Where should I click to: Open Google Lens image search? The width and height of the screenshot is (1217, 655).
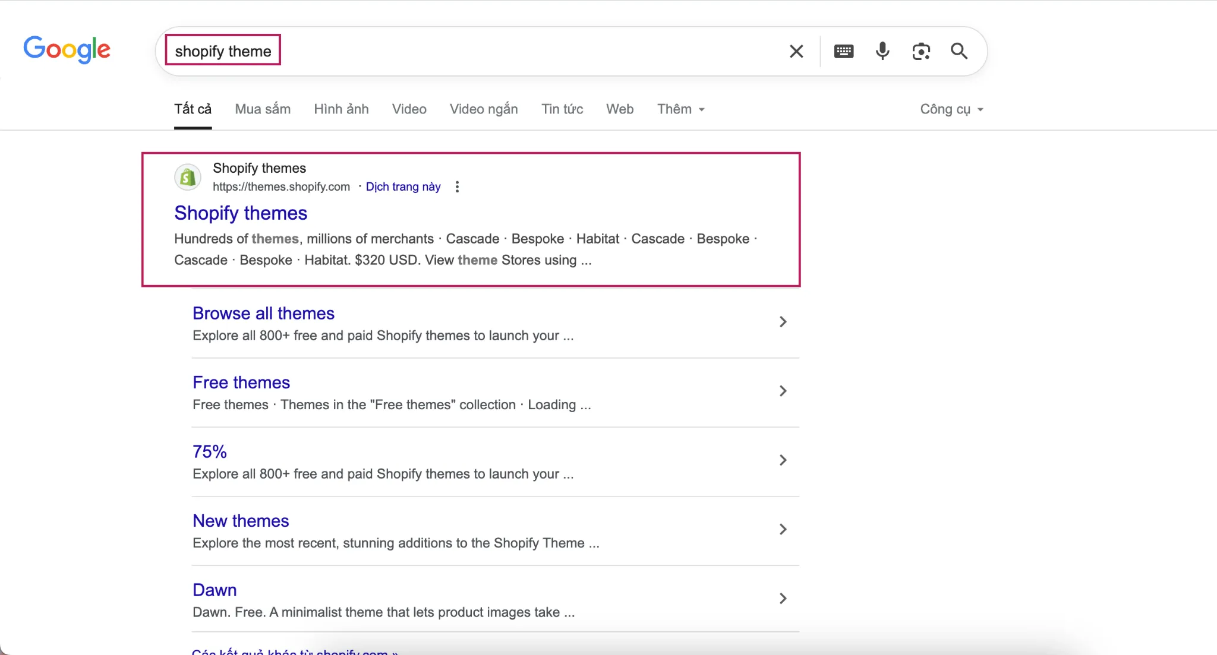pos(921,52)
